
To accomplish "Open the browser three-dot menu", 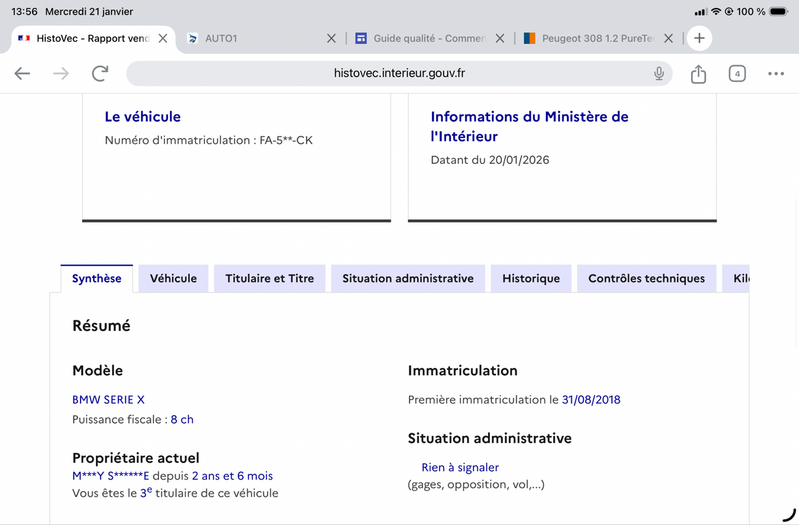I will 776,73.
